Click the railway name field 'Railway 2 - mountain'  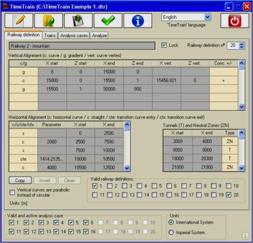click(82, 46)
